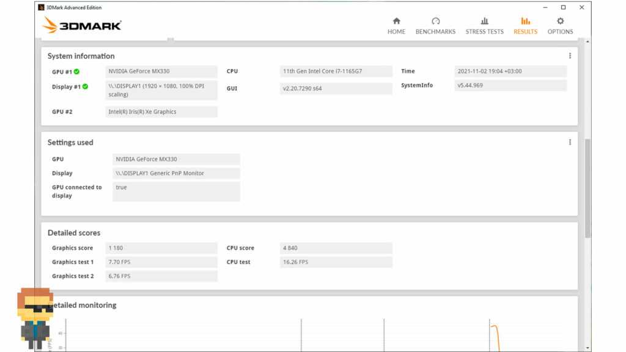The width and height of the screenshot is (626, 352).
Task: Click the 3DMark logo
Action: coord(82,25)
